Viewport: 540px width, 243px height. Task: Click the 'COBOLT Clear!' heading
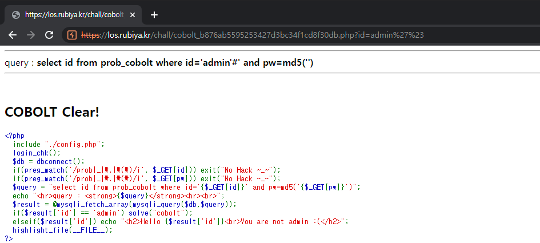(x=52, y=111)
